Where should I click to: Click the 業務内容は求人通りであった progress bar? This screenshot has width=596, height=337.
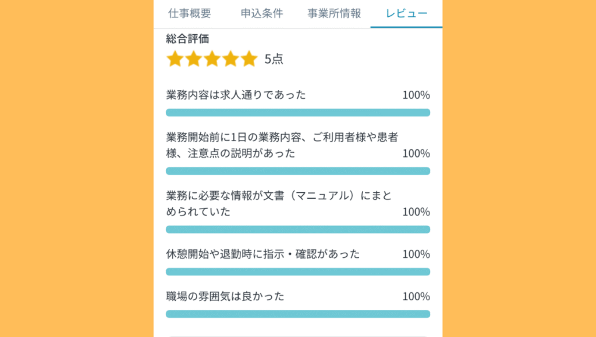[x=298, y=113]
